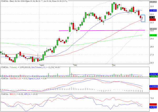Click the April label on the time axis
The image size is (158, 112).
(42, 65)
